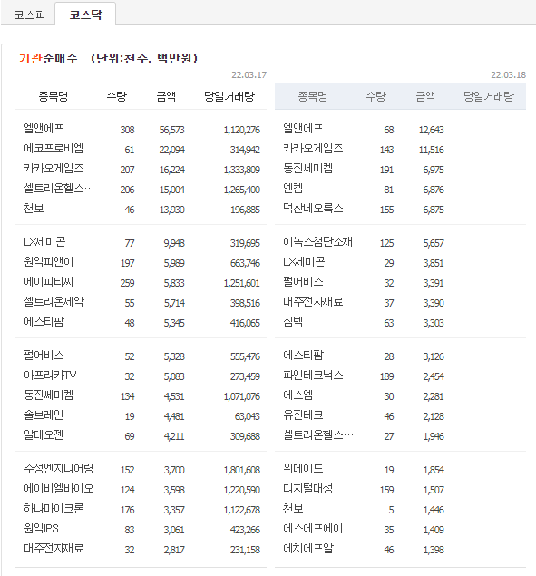Click 솔브레인 거래량 value 63,043
This screenshot has width=536, height=576.
248,416
